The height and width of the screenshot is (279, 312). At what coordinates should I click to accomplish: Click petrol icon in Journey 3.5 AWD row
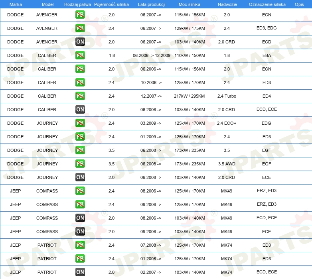pos(80,163)
